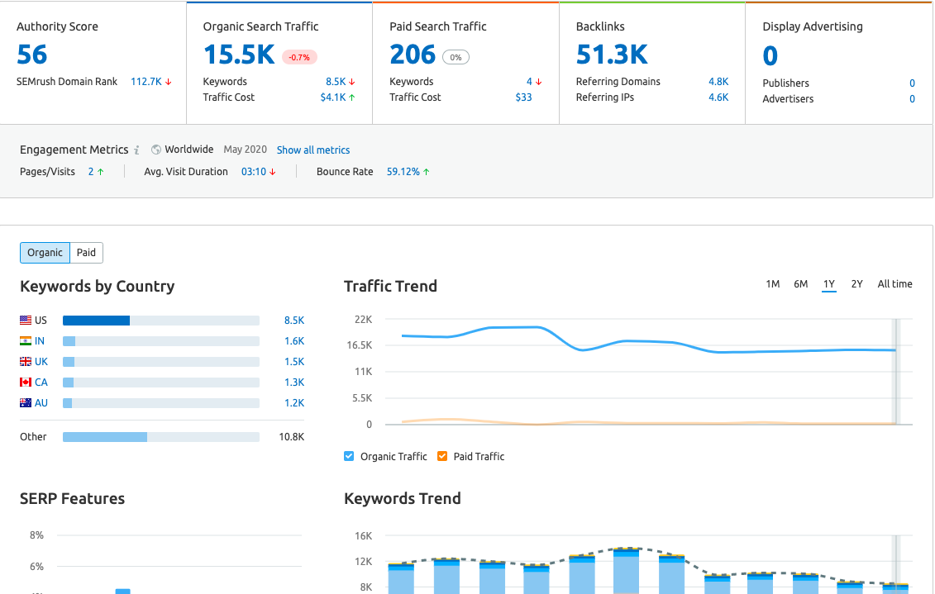The height and width of the screenshot is (594, 935).
Task: Show the 2Y traffic trend
Action: pyautogui.click(x=857, y=284)
